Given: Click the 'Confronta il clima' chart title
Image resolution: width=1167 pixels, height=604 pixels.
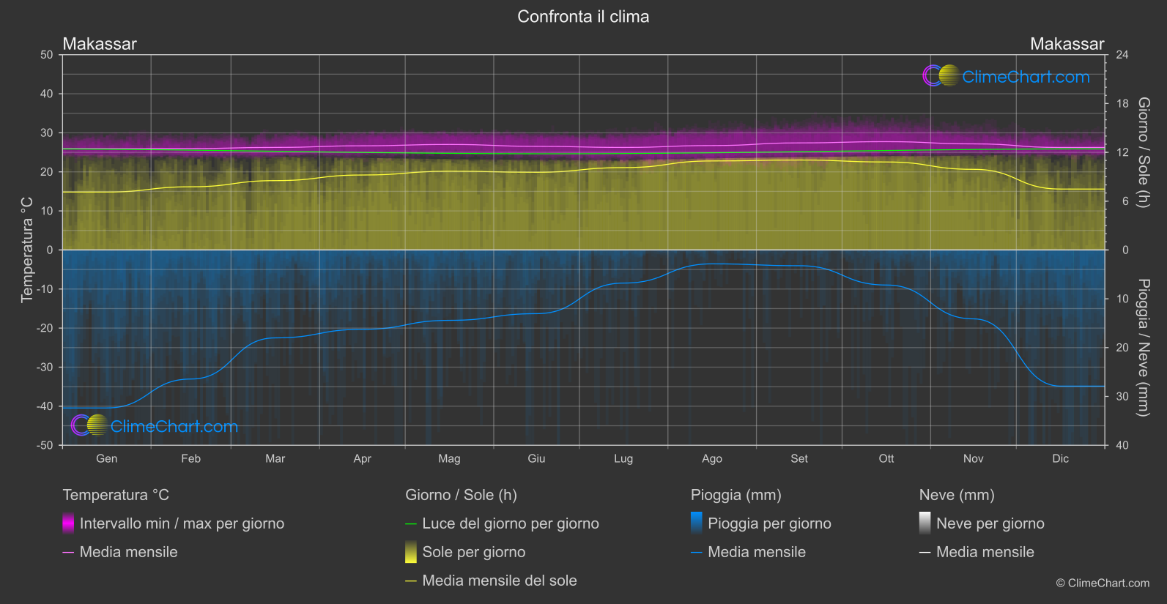Looking at the screenshot, I should (x=583, y=17).
